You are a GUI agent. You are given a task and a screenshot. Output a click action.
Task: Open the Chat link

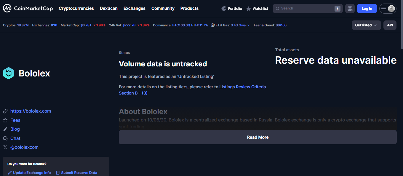15,138
